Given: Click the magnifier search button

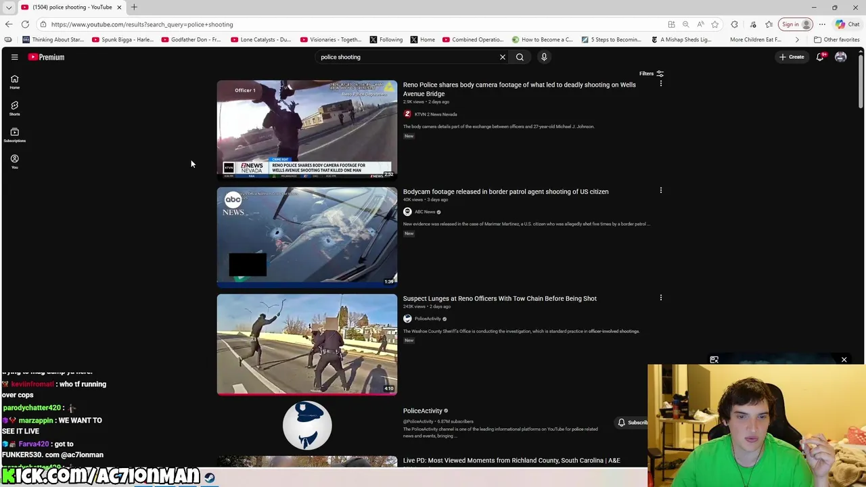Looking at the screenshot, I should tap(520, 57).
